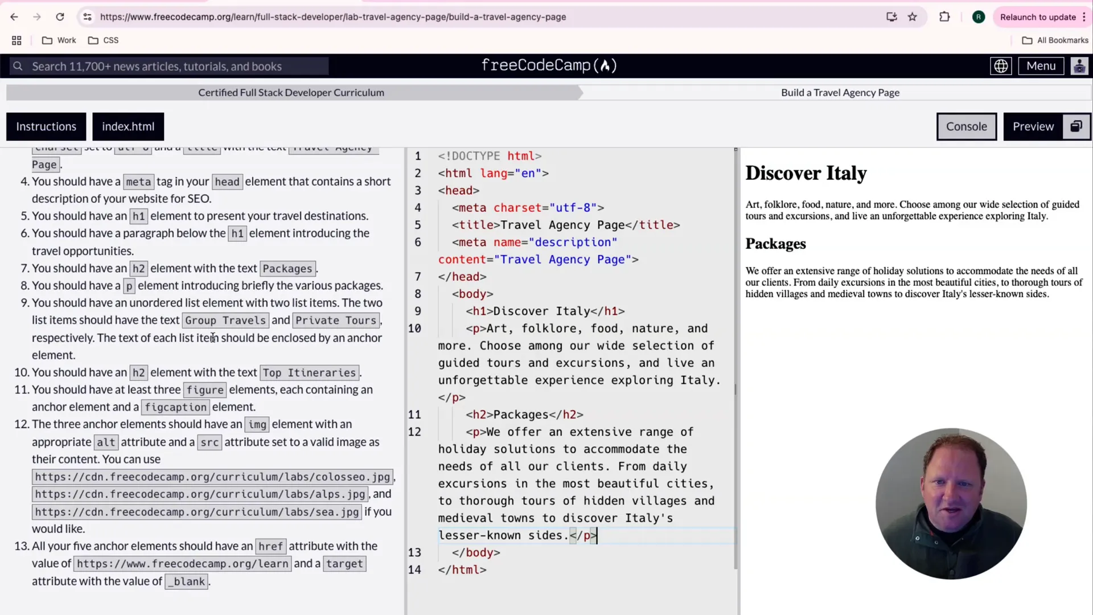Open the Work bookmarks folder
The height and width of the screenshot is (615, 1093).
tap(59, 40)
